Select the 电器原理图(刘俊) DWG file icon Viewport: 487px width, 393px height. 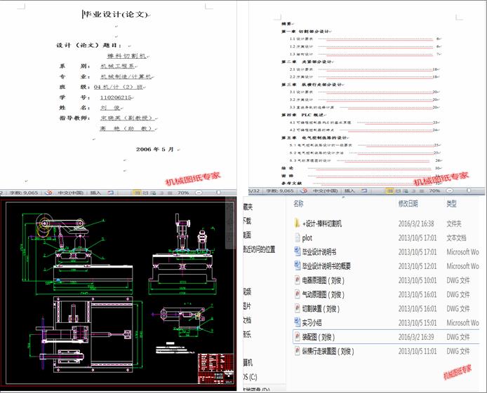point(298,280)
